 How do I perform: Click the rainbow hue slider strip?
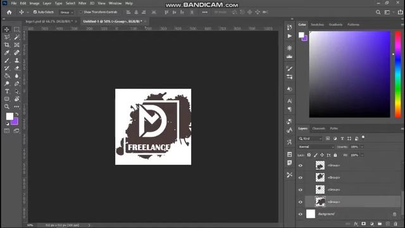click(398, 75)
